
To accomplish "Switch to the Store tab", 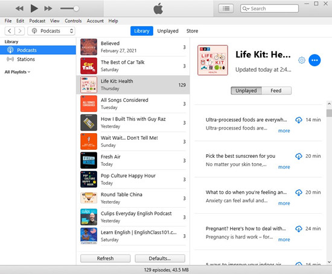I will pos(192,31).
